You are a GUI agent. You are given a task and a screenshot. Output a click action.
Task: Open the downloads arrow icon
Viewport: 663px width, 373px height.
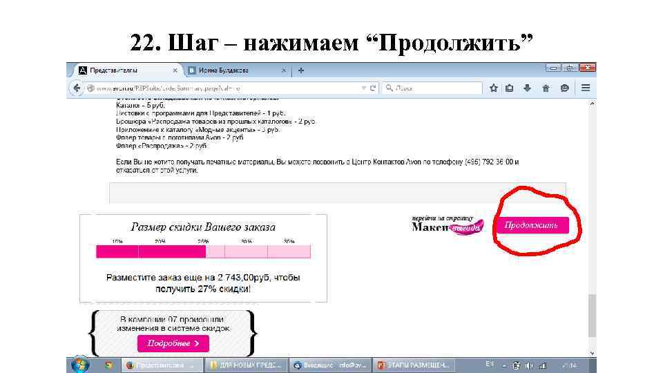527,88
